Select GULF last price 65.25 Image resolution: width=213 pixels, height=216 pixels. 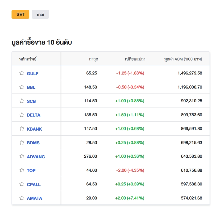click(92, 73)
